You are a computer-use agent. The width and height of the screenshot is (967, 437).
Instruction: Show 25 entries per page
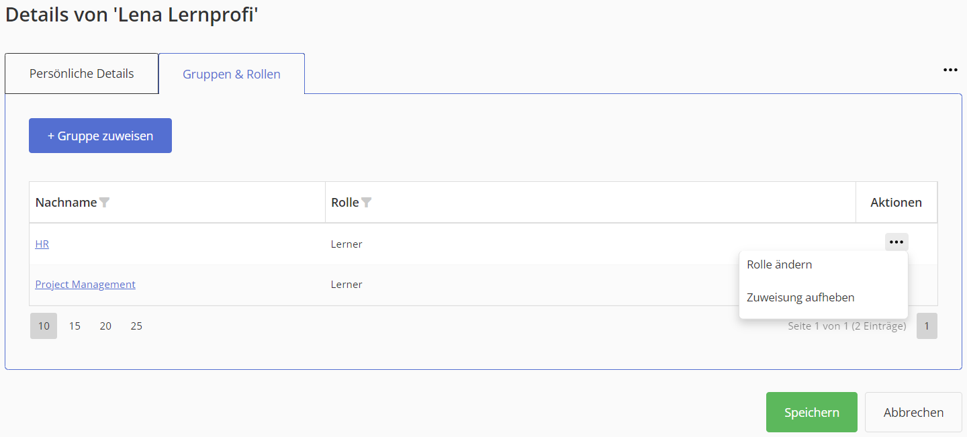click(136, 326)
